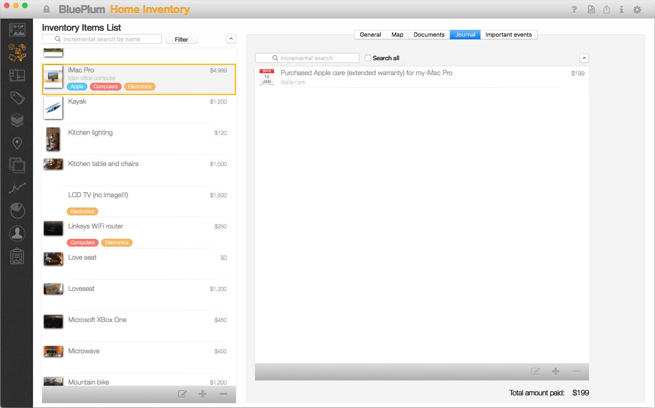Click the Kayak item thumbnail

point(53,108)
